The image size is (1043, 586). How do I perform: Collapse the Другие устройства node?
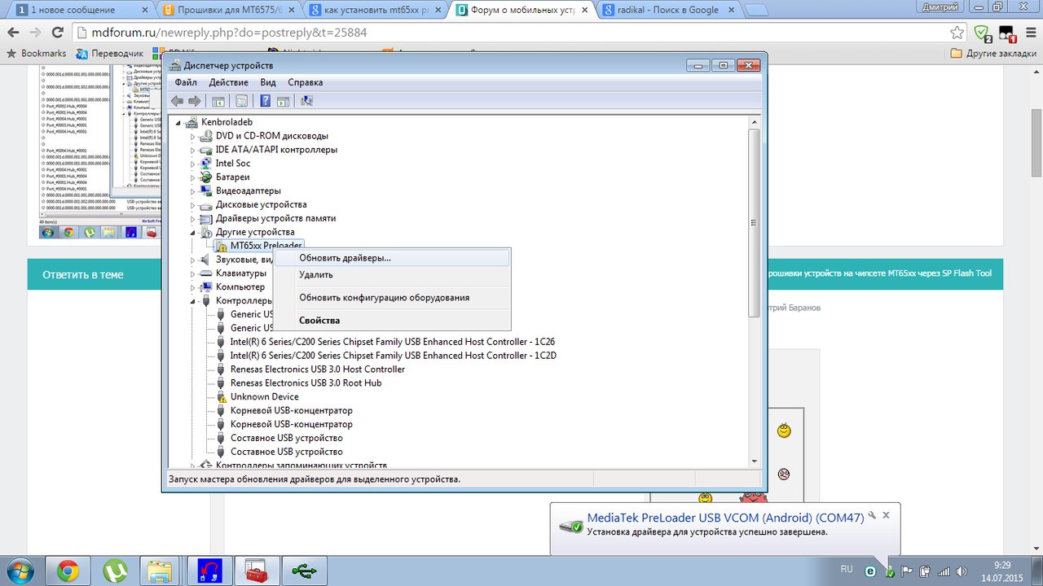pos(193,232)
